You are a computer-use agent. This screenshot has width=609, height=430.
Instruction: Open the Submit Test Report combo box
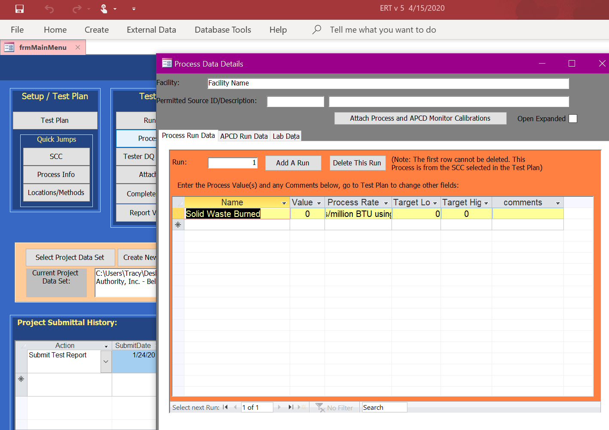[106, 361]
